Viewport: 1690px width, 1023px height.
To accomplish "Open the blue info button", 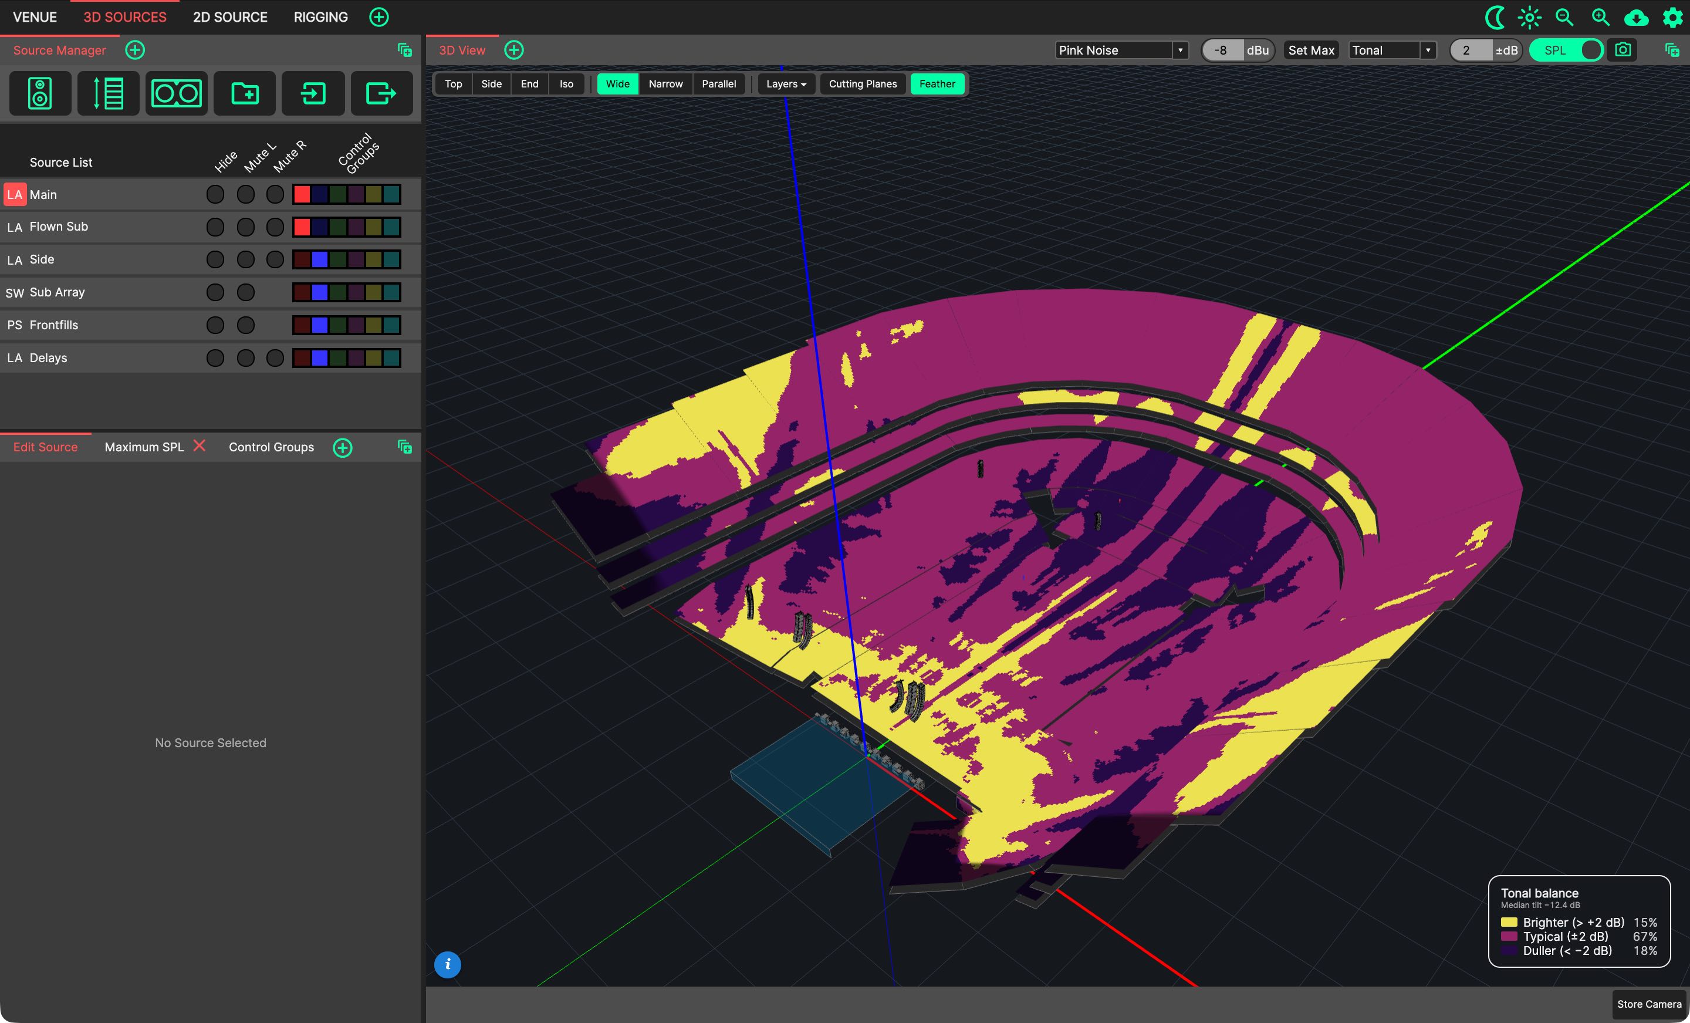I will point(447,965).
